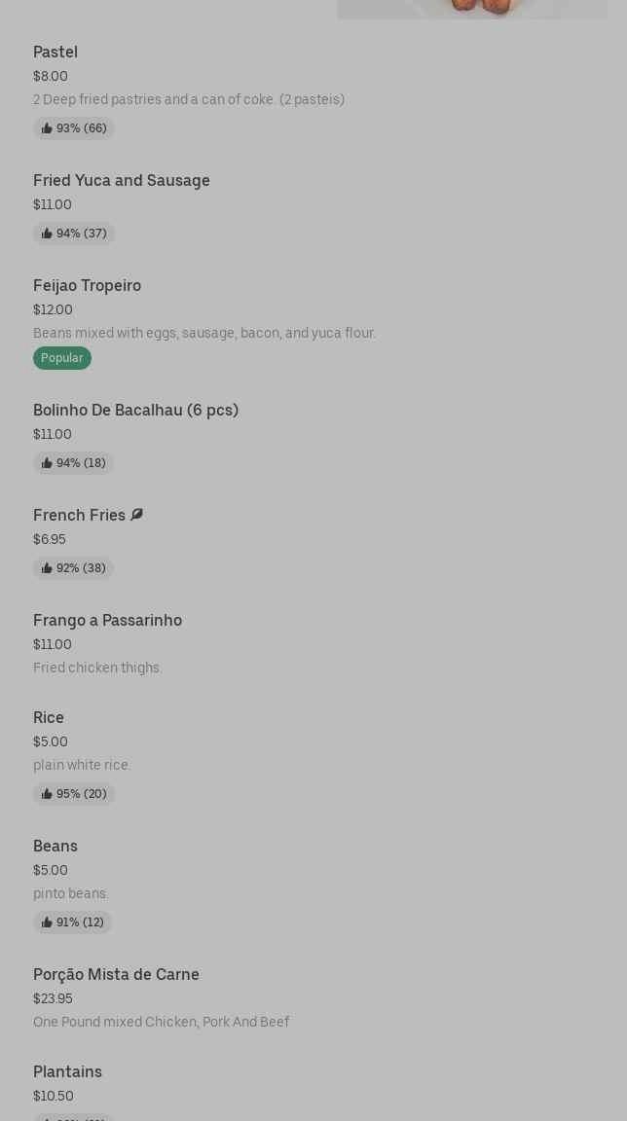
Task: Open the Fried Yuca and Sausage item
Action: tap(122, 181)
